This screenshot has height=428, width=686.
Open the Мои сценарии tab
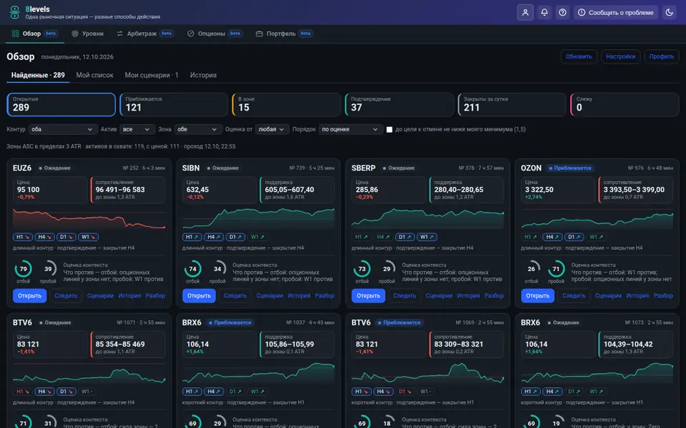click(x=151, y=75)
